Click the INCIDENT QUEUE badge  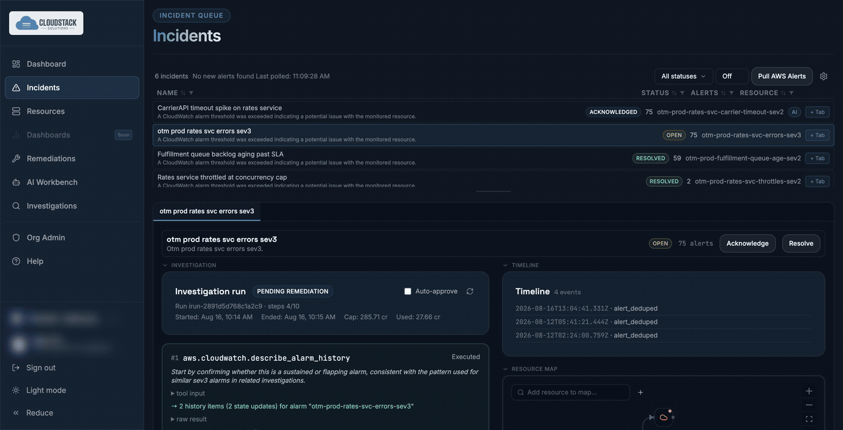click(191, 16)
